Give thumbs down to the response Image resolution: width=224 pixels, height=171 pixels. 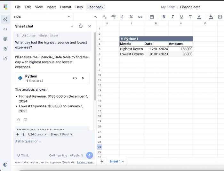tap(25, 120)
